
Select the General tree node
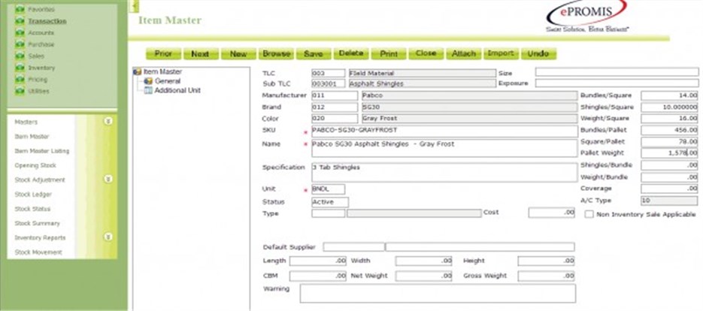167,81
